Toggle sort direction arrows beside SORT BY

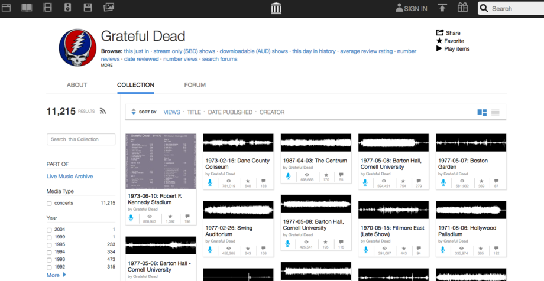pos(134,112)
